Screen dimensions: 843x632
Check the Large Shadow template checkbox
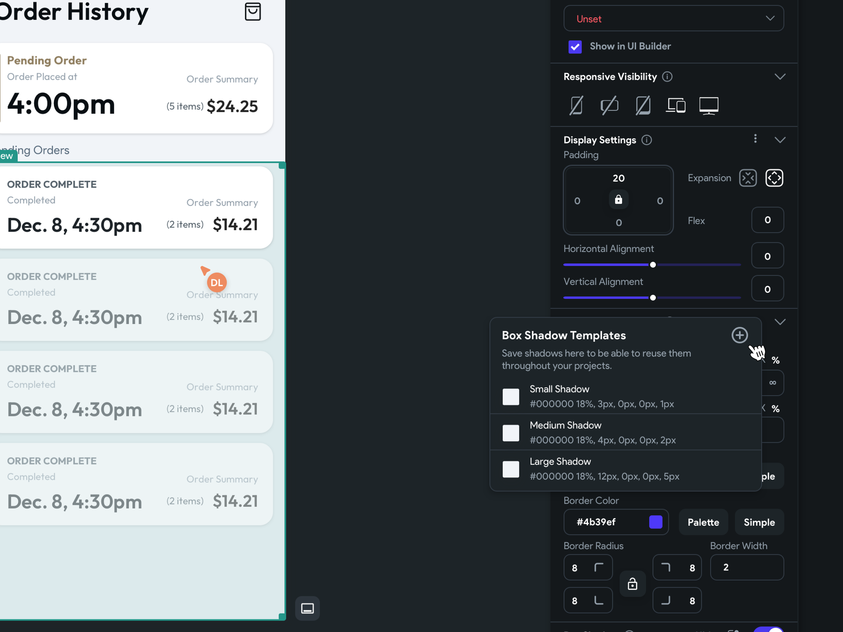coord(511,469)
